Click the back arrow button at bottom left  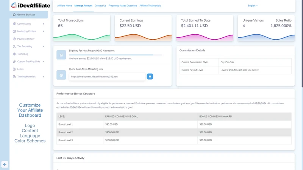point(5,164)
